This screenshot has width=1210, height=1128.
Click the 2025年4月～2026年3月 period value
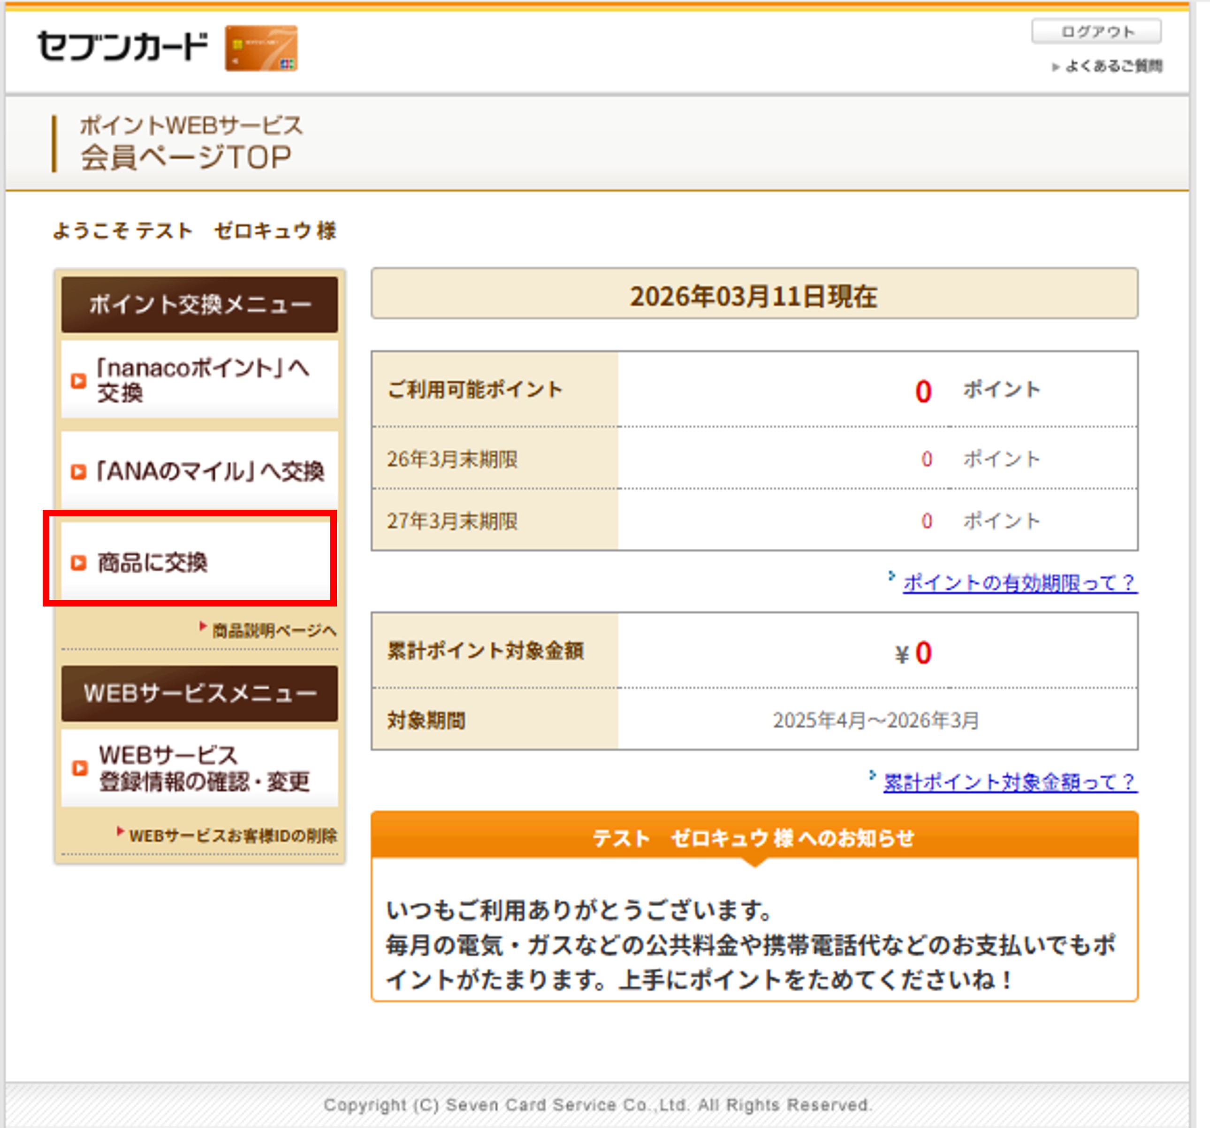(876, 721)
